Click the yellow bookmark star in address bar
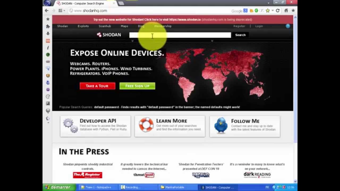340x191 pixels. coord(267,11)
